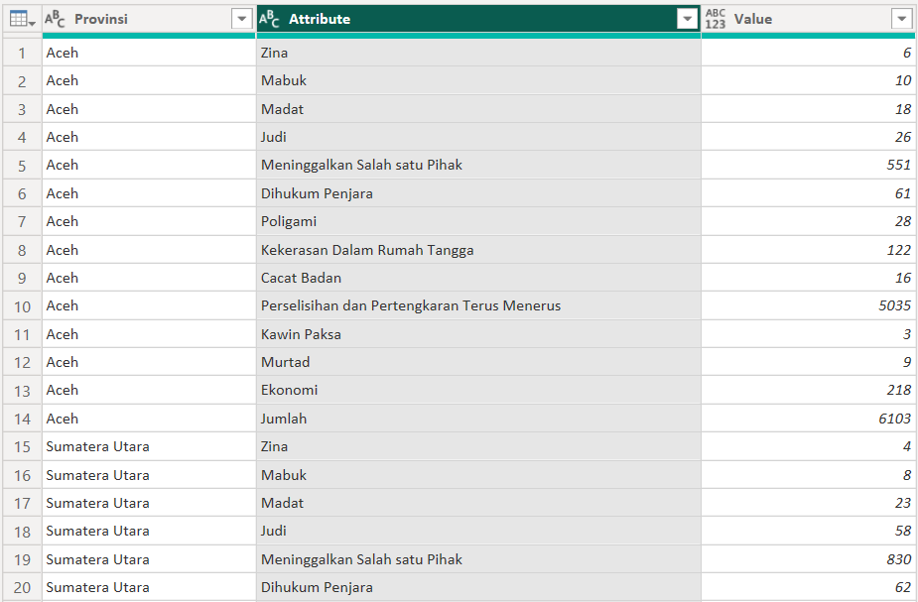Select row number 14
Image resolution: width=918 pixels, height=602 pixels.
coord(22,419)
